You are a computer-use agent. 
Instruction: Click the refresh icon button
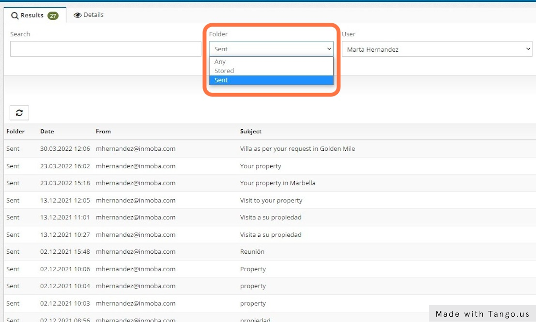(x=19, y=113)
